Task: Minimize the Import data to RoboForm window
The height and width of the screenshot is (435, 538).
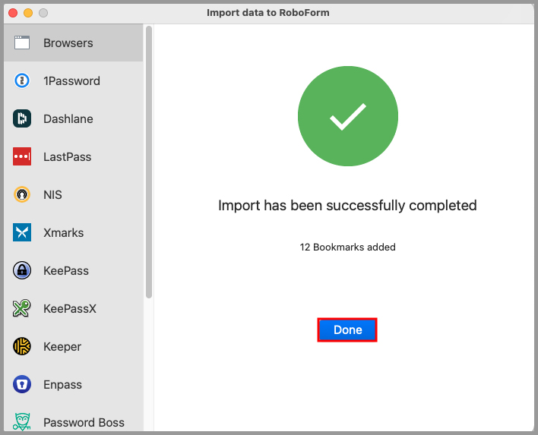Action: pos(28,13)
